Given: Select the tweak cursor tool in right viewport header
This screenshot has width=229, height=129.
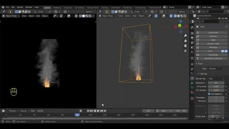Looking at the screenshot, I should (x=107, y=12).
